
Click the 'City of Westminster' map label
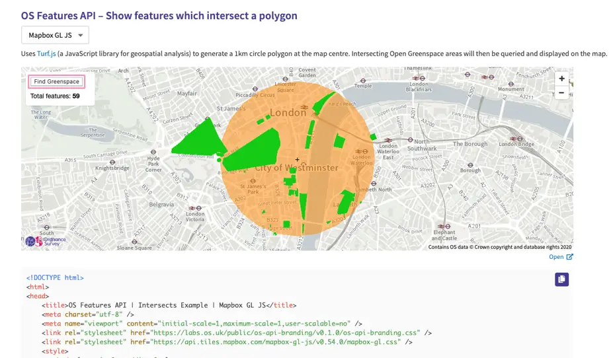click(296, 168)
